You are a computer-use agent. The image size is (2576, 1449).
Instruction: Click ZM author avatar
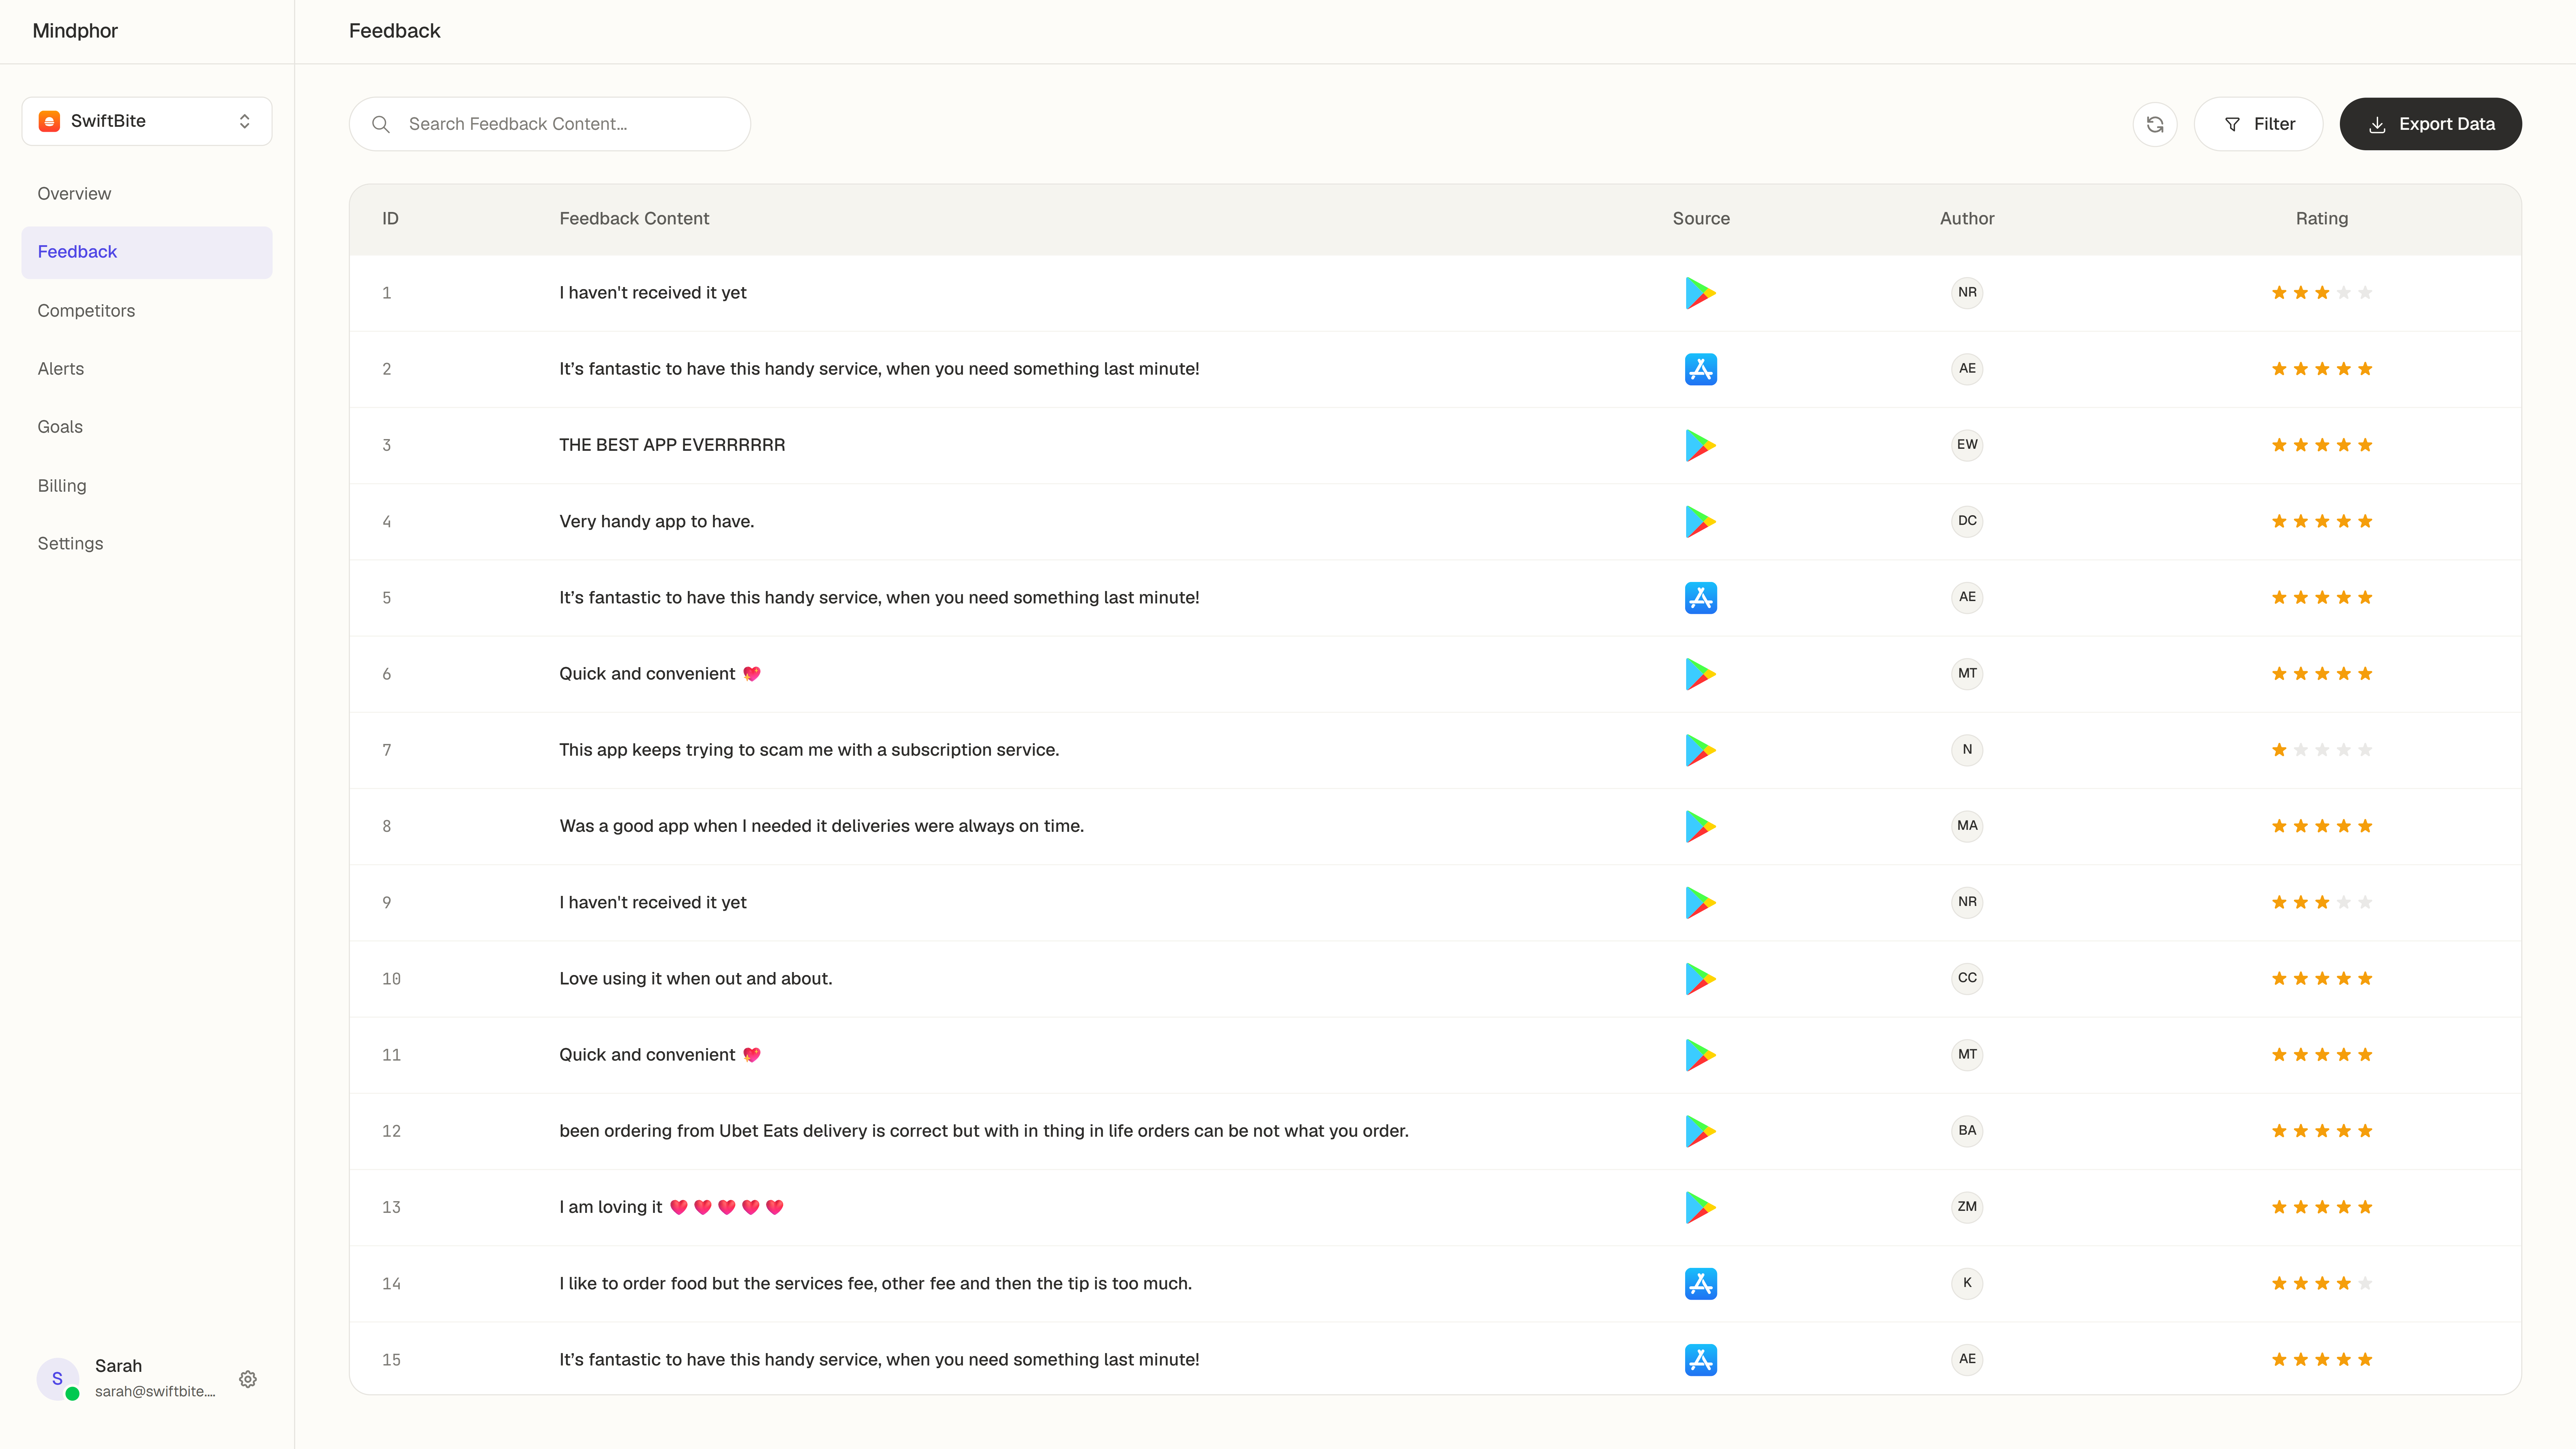[x=1967, y=1207]
